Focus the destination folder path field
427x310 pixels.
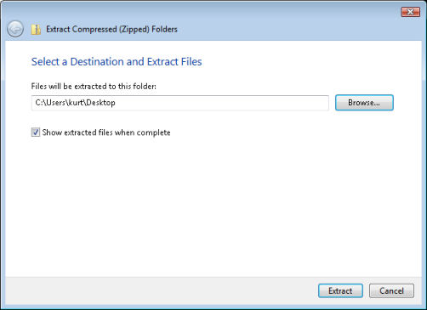pos(180,103)
